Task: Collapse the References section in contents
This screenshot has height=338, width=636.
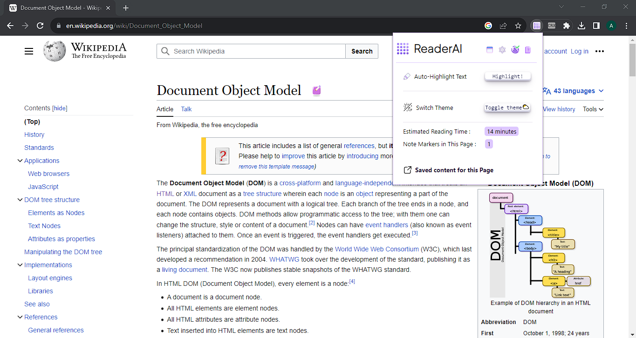Action: [20, 317]
